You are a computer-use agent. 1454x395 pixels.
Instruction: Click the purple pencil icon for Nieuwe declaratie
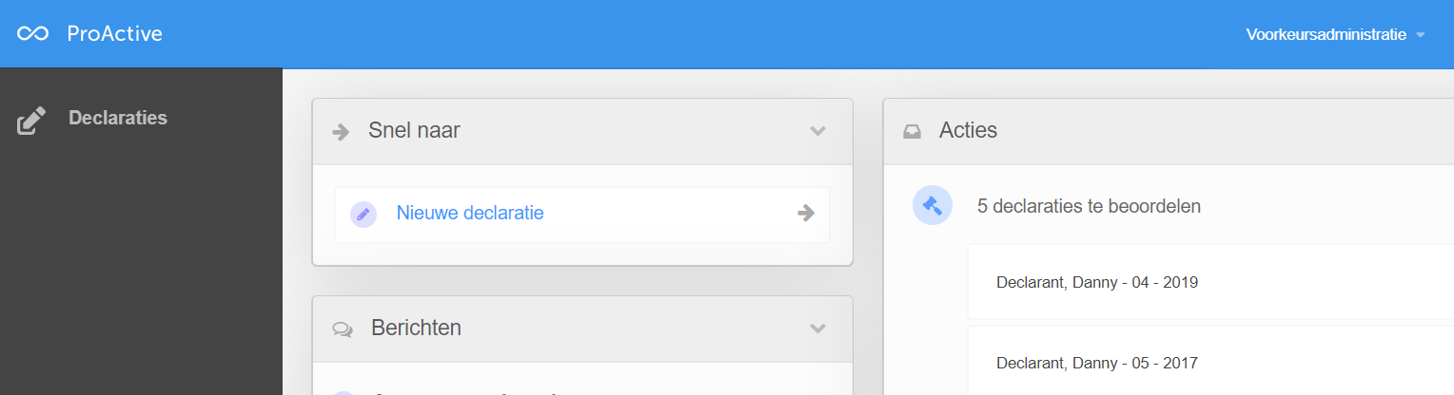click(x=363, y=215)
